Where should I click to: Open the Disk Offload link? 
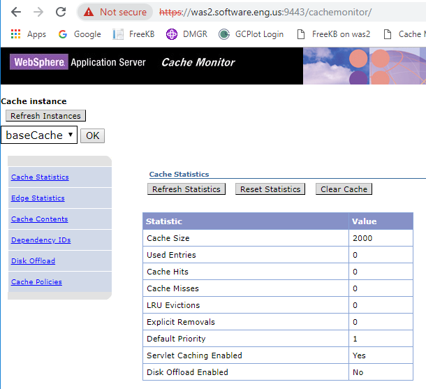[33, 260]
